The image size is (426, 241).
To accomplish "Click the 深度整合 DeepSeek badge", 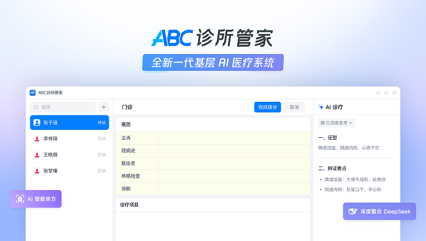I will (x=379, y=211).
